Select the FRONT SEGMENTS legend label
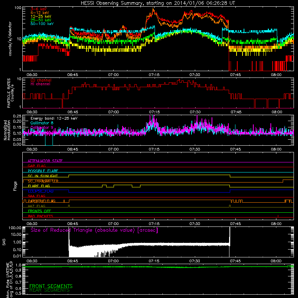Viewport: 298px width, 298px height. click(51, 286)
